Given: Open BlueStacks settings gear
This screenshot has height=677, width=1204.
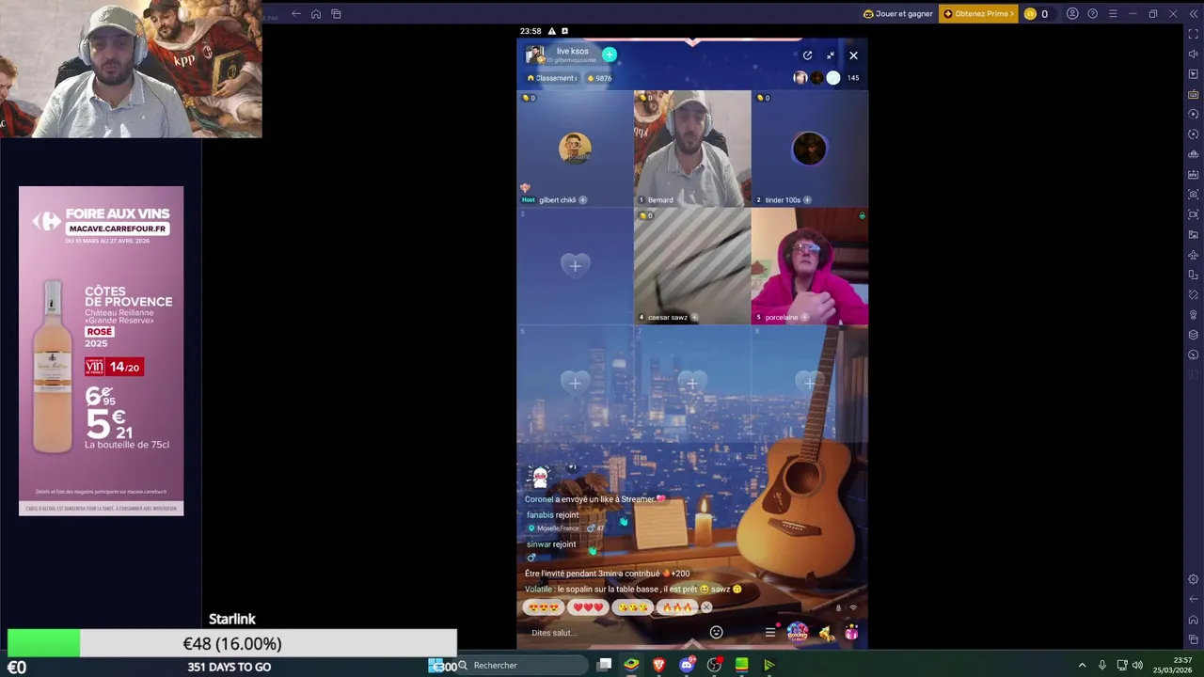Looking at the screenshot, I should [1194, 579].
